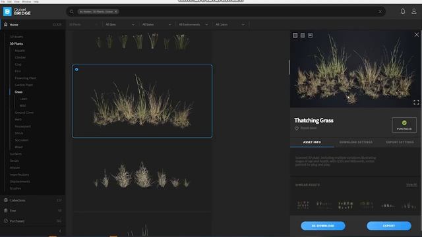Open third similar asset thumbnail

[x=346, y=205]
